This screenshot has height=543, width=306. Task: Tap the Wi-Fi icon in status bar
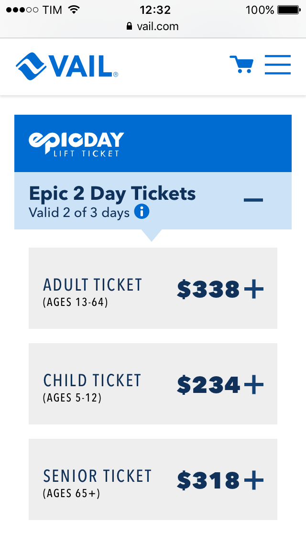pyautogui.click(x=74, y=10)
